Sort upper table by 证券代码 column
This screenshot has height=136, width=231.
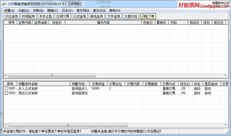(25, 23)
